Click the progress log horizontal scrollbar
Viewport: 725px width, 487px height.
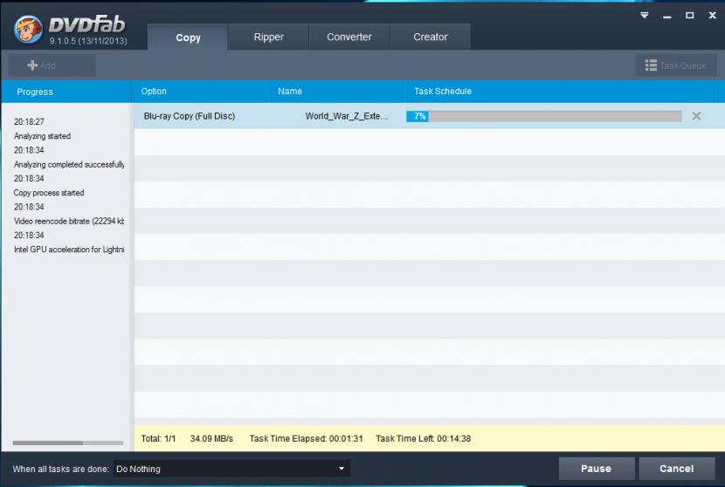(x=68, y=442)
